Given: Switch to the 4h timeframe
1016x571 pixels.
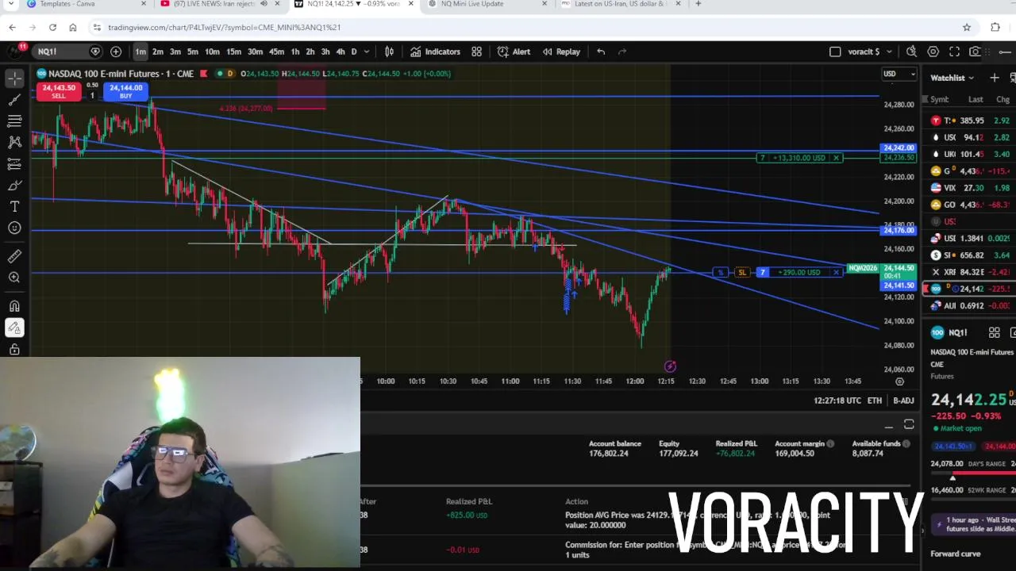Looking at the screenshot, I should (x=341, y=52).
